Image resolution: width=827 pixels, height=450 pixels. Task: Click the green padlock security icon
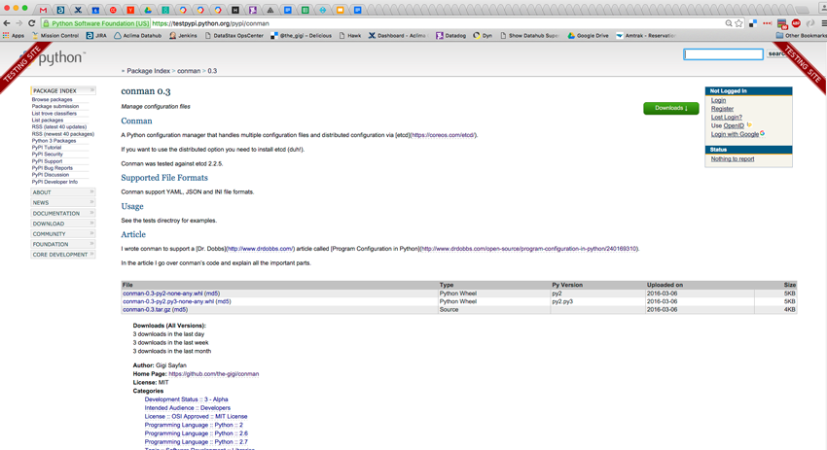pos(46,23)
